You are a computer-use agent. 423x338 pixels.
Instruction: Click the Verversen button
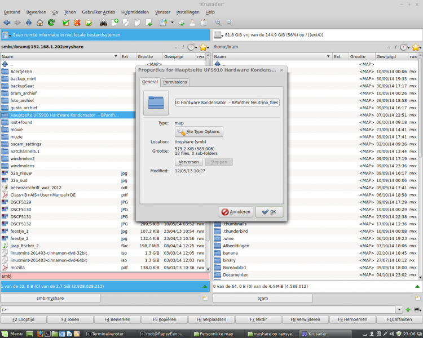click(x=188, y=162)
